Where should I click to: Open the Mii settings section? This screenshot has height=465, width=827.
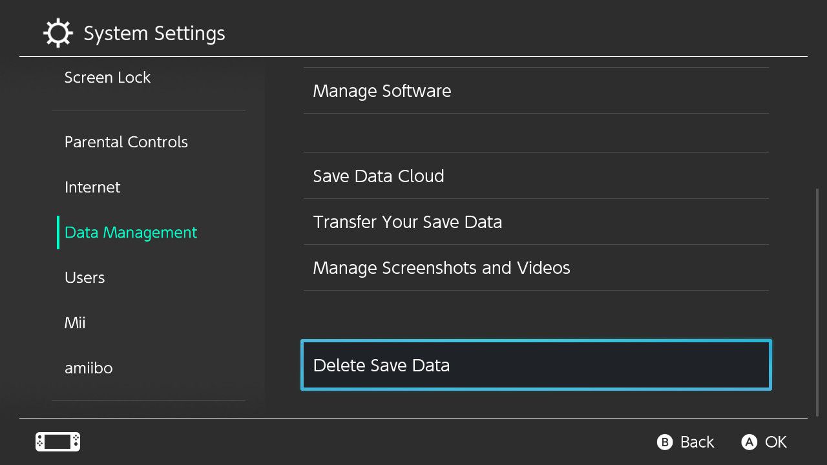(75, 322)
